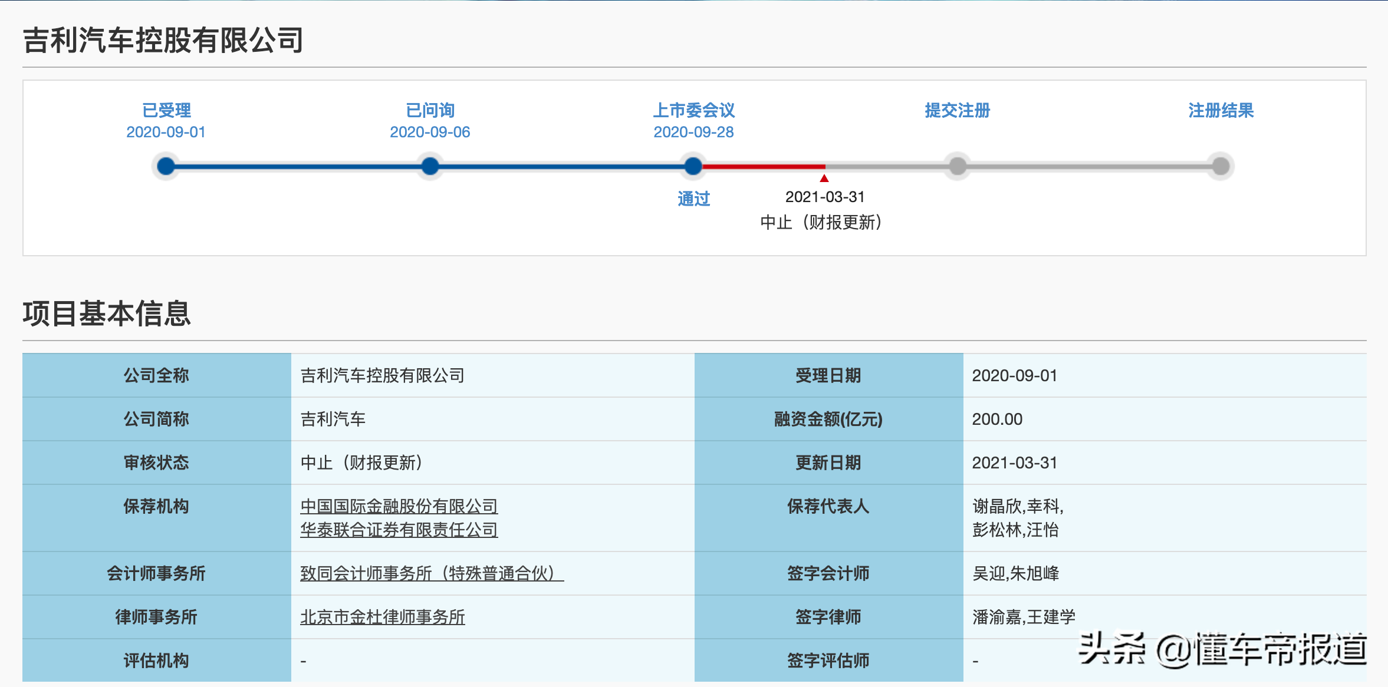Open 致同会计师事务所（特殊普通合伙） link
Screen dimensions: 1388x687
tap(432, 573)
